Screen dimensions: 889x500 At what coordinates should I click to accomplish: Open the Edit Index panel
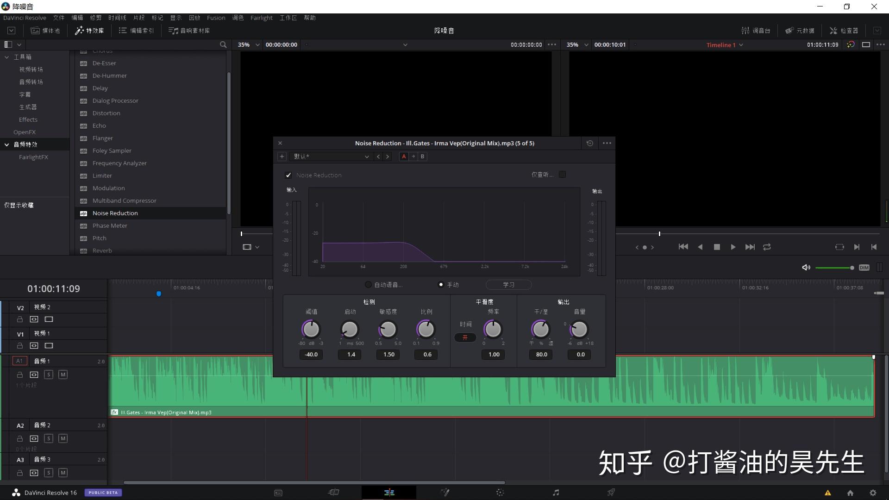136,31
